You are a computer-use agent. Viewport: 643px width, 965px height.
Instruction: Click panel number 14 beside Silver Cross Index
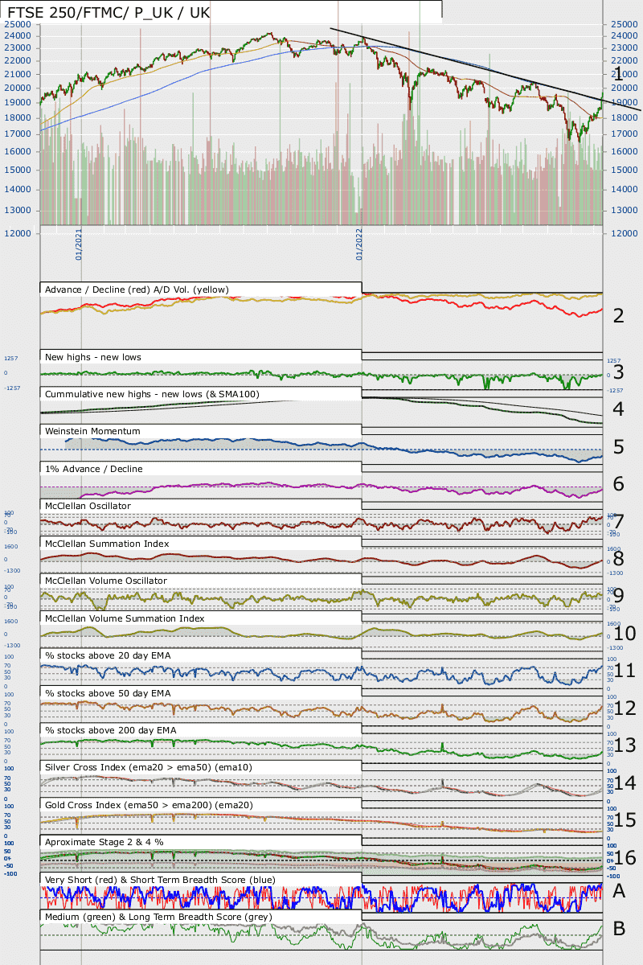pyautogui.click(x=625, y=783)
